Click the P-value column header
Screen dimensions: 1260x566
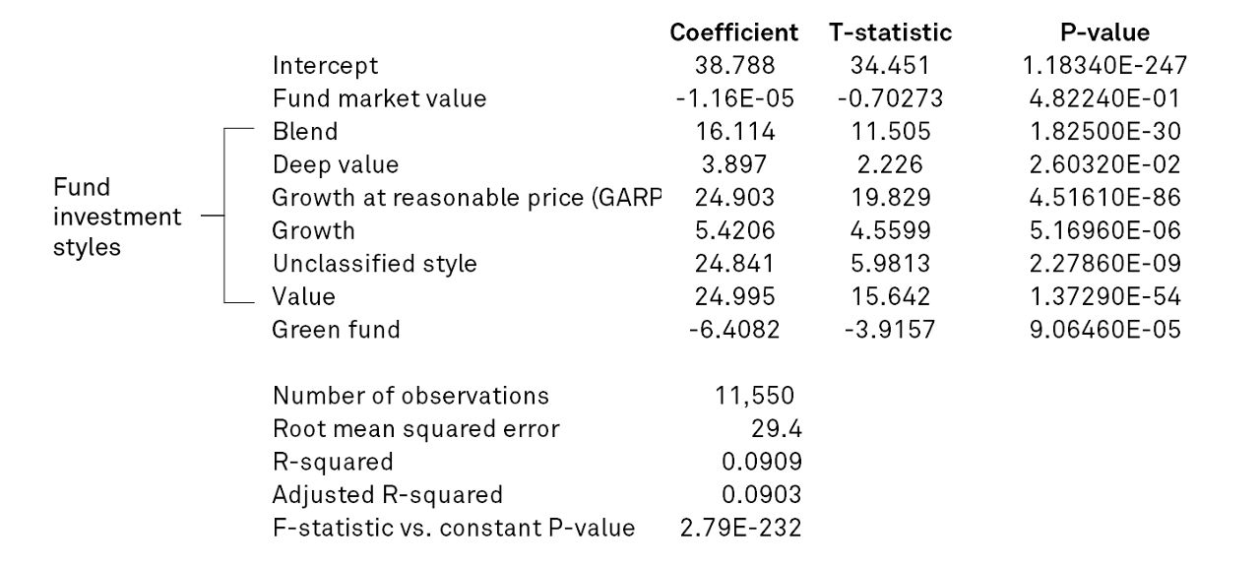pyautogui.click(x=1104, y=32)
